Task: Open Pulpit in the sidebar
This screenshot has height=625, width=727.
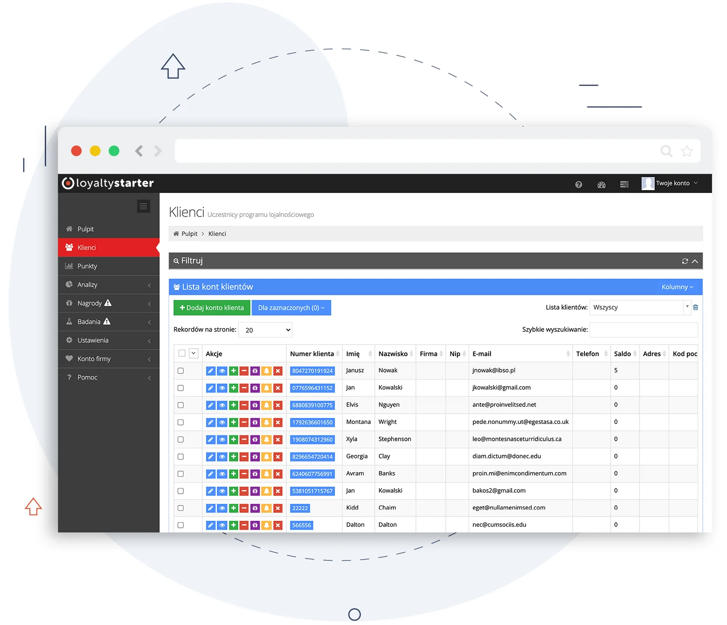Action: 108,229
